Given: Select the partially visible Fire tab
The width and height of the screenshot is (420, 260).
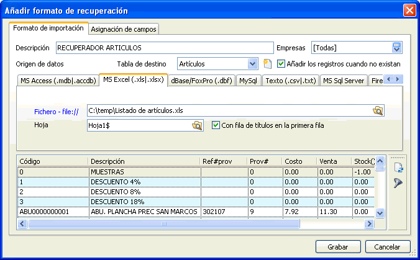Looking at the screenshot, I should (x=377, y=81).
